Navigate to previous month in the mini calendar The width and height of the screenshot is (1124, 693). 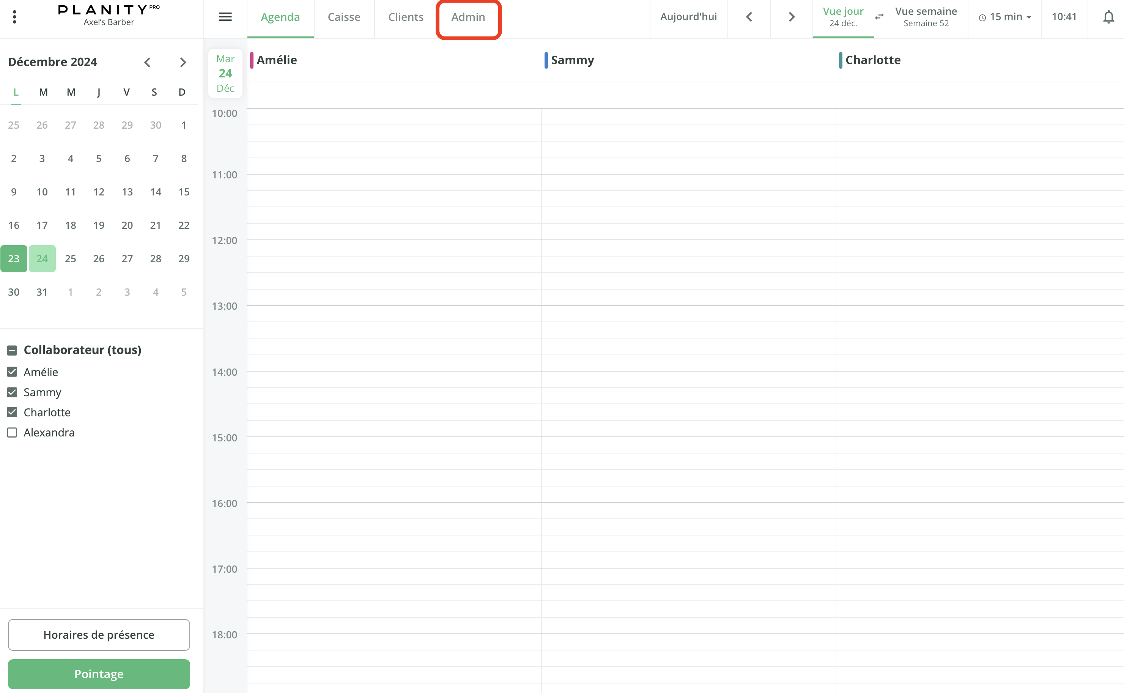click(147, 62)
